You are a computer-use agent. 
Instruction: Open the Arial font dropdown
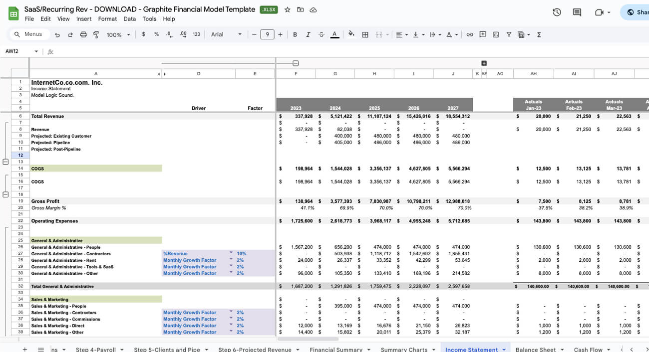point(226,34)
